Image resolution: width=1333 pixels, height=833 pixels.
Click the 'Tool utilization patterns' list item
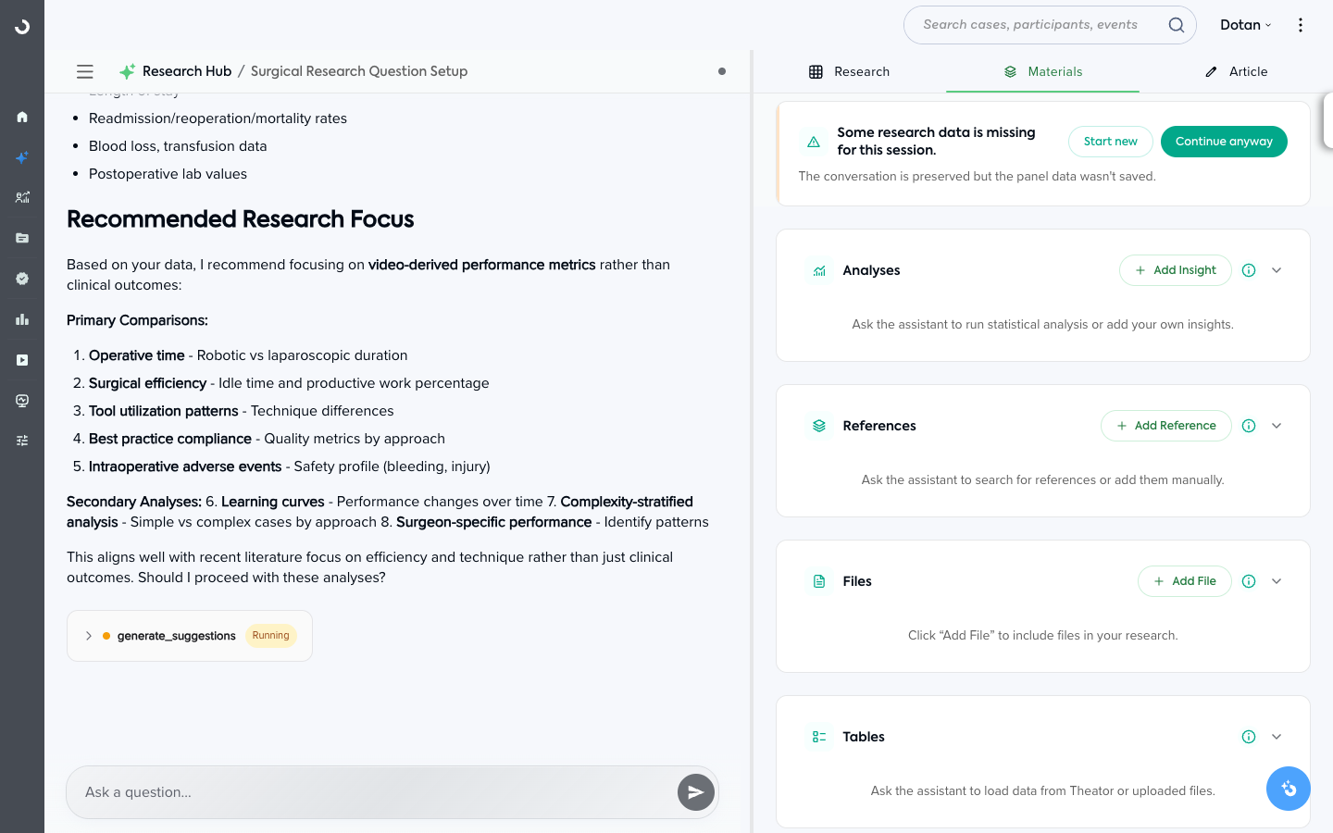tap(242, 411)
